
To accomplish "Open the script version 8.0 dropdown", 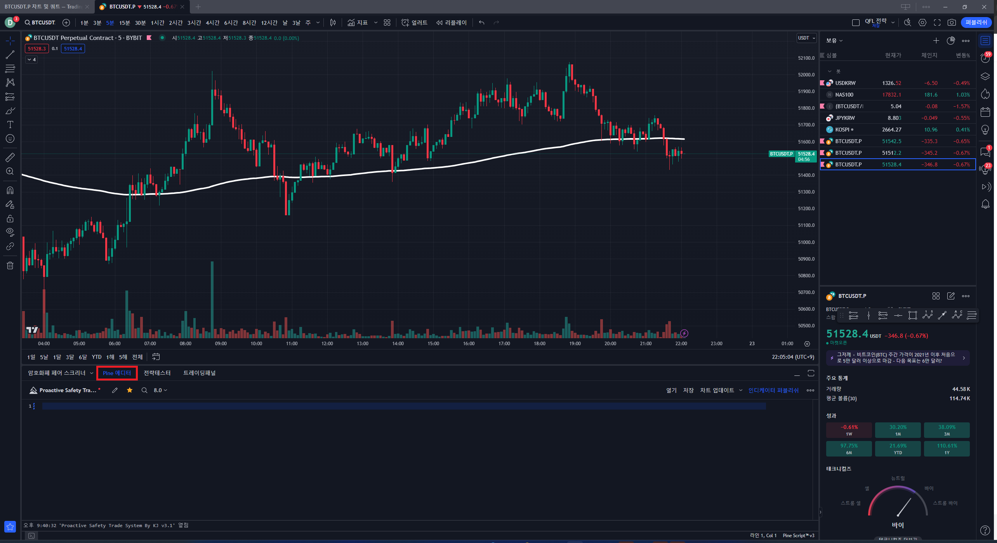I will tap(160, 390).
